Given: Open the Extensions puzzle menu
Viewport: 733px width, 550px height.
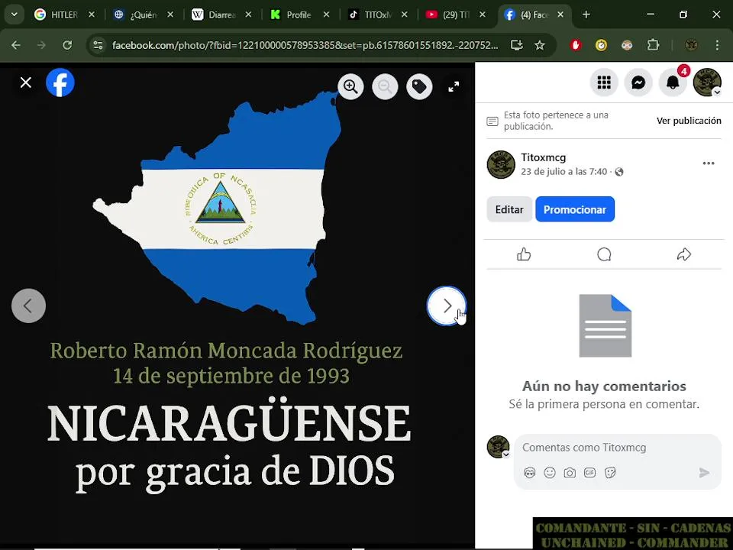Looking at the screenshot, I should click(653, 45).
